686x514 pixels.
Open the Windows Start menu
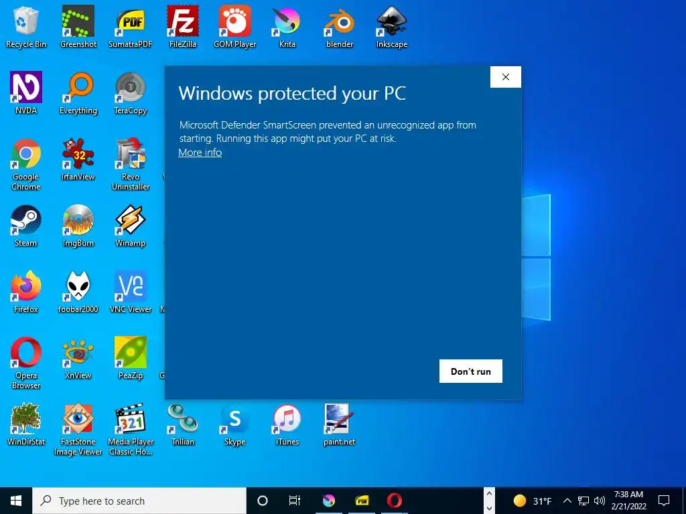tap(16, 501)
